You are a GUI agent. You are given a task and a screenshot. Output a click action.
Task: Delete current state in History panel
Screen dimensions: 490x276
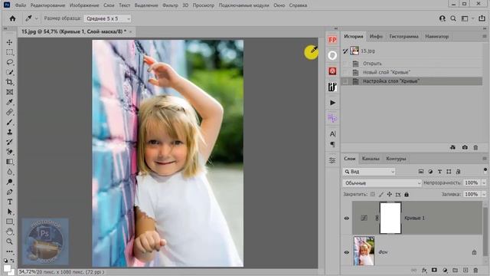(x=475, y=147)
